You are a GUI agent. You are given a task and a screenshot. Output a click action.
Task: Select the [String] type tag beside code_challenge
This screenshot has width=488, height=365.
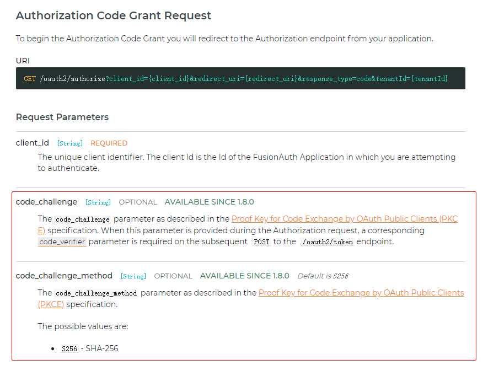98,202
